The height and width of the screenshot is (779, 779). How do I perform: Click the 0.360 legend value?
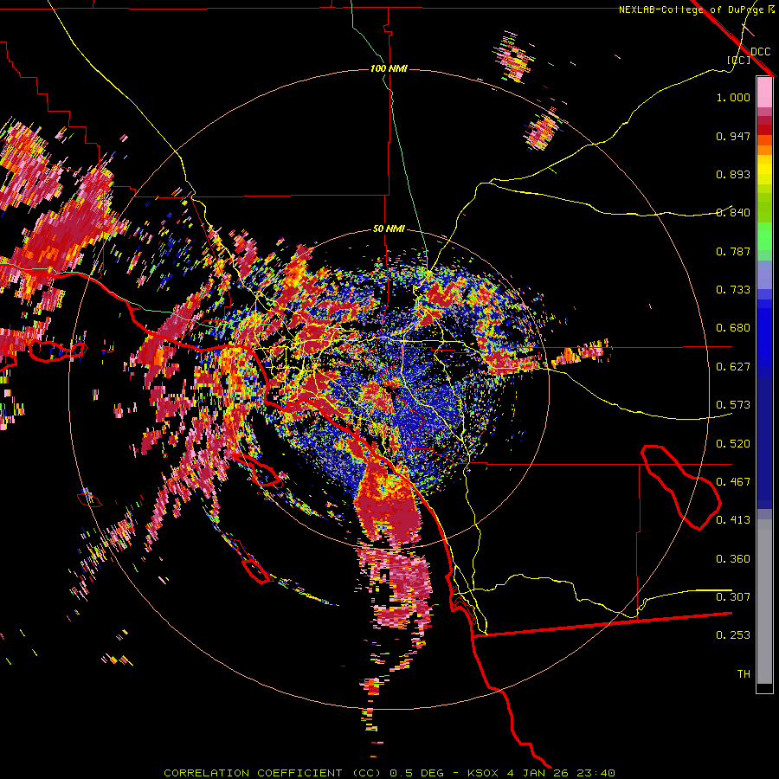(x=733, y=559)
